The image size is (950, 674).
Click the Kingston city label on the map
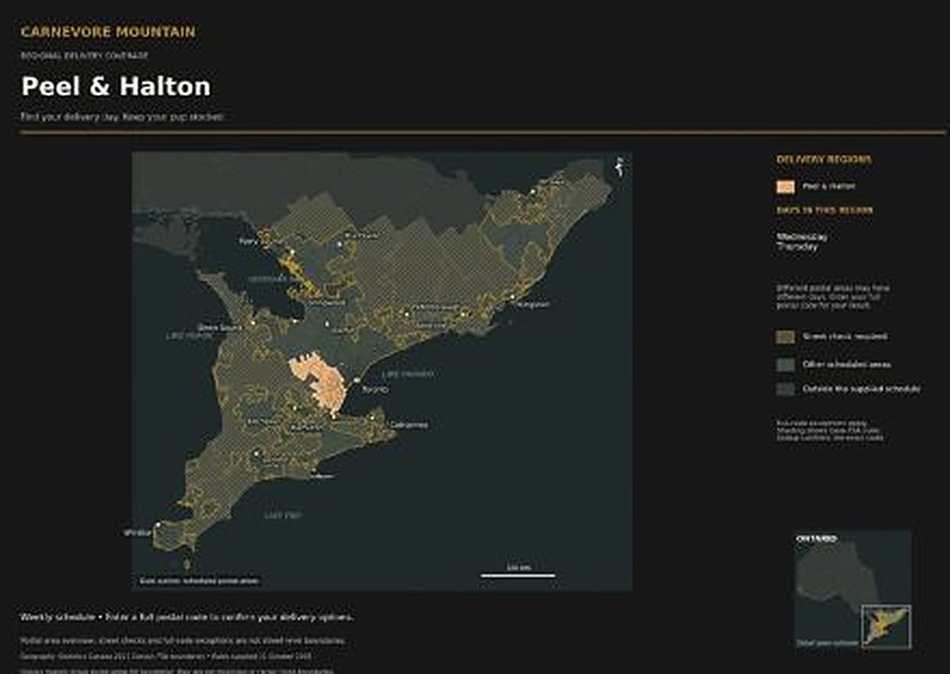(532, 303)
